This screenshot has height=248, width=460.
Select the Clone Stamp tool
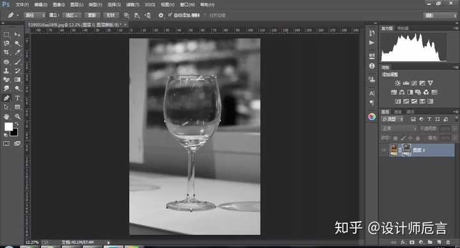point(6,71)
